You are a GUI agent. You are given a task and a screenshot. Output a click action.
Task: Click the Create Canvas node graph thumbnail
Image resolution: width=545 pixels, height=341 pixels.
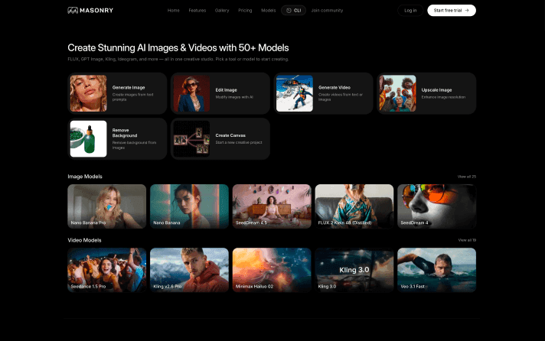tap(191, 139)
